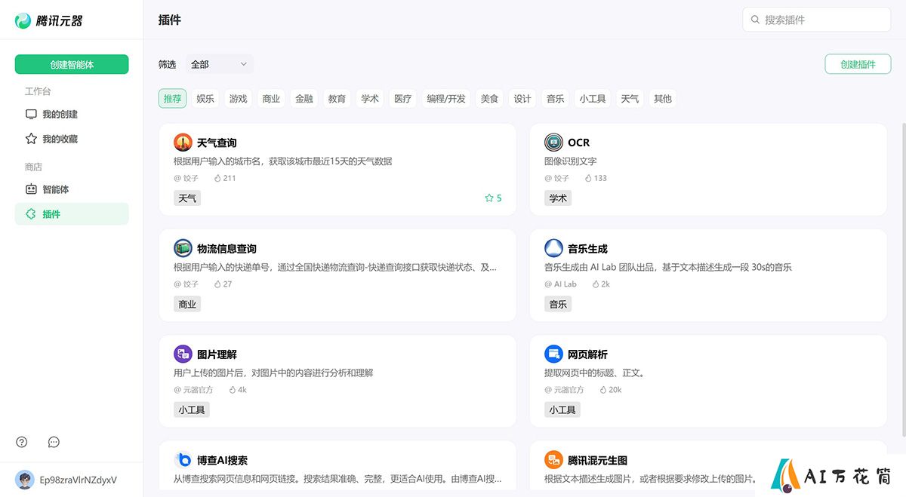Click the search magnifier icon
906x497 pixels.
tap(755, 20)
